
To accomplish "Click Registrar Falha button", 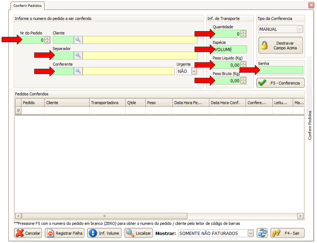I will pos(64,233).
